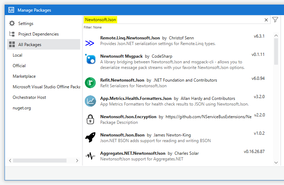Image resolution: width=284 pixels, height=185 pixels.
Task: Select Aggregates.NET.NewtonsoftJson package title
Action: tap(133, 153)
